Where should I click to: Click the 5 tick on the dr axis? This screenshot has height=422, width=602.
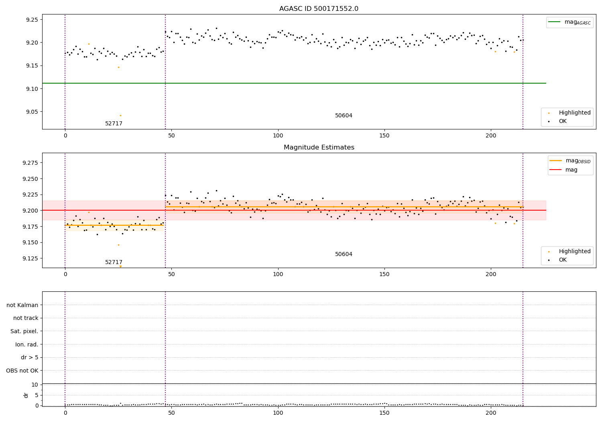(x=37, y=395)
